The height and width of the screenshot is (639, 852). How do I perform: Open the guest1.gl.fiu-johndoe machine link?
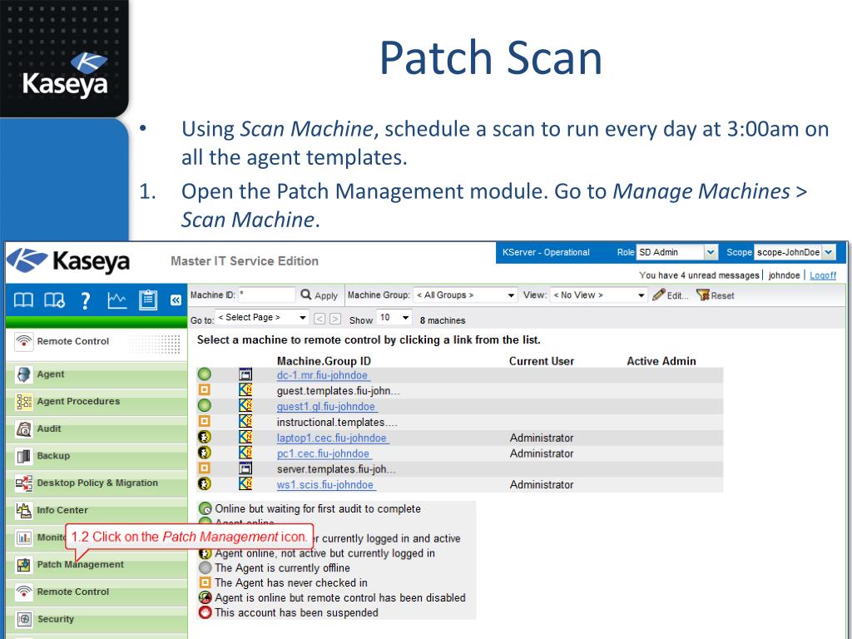326,406
